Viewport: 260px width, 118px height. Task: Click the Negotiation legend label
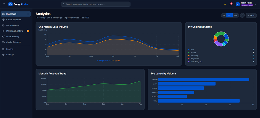coord(195,58)
